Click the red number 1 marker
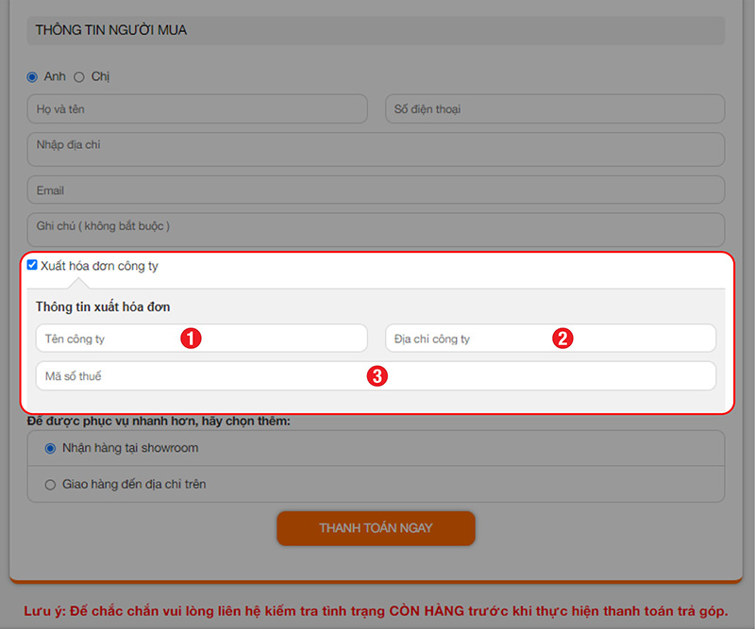 pos(192,339)
